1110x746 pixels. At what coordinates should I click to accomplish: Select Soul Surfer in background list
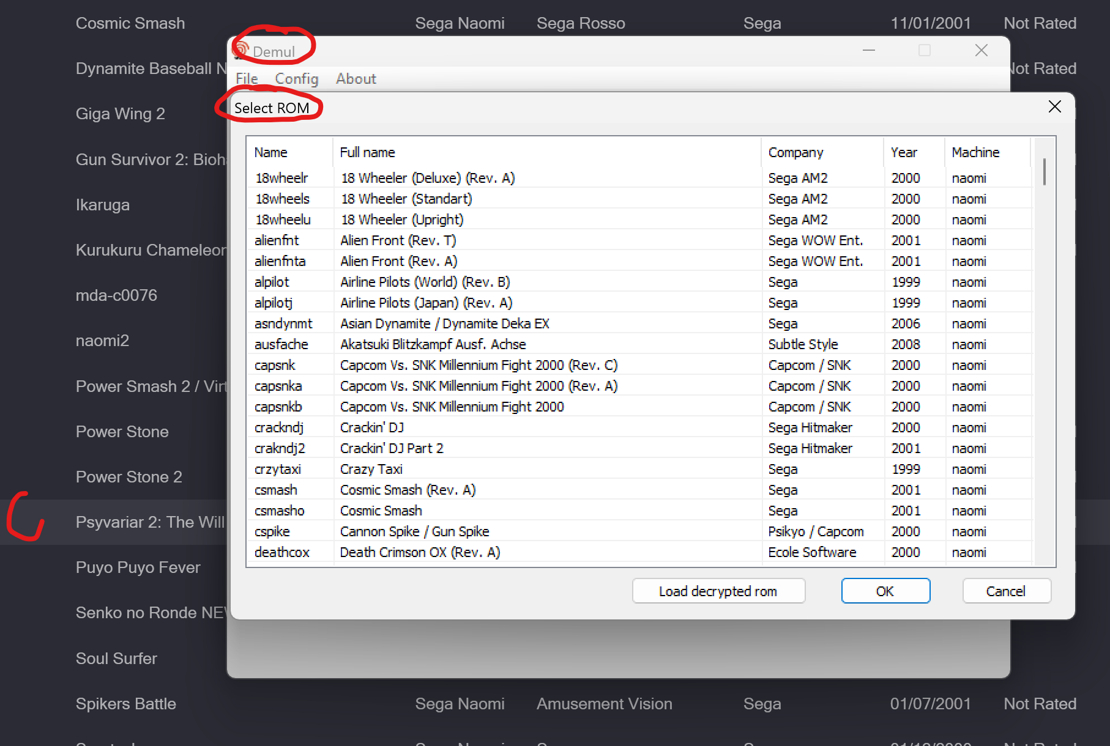pos(117,659)
